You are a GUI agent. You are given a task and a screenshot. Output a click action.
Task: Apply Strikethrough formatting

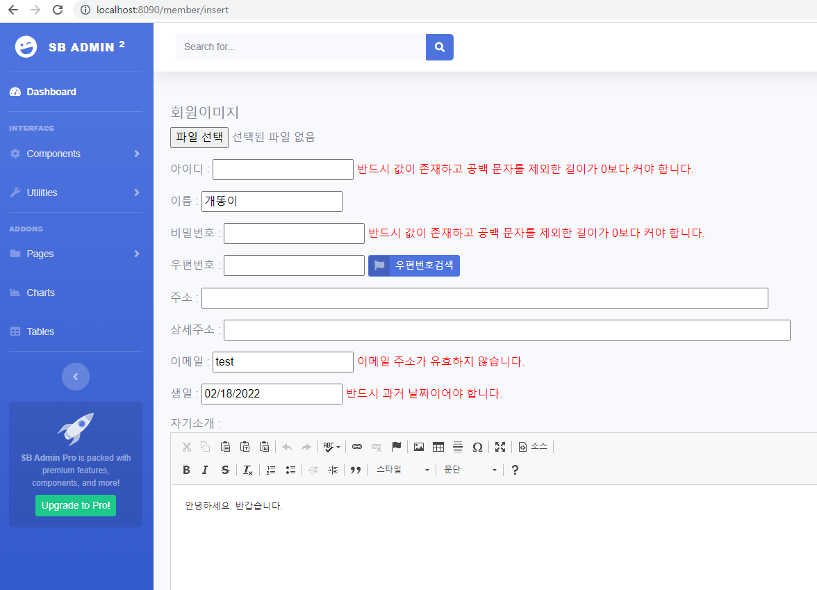[x=225, y=470]
